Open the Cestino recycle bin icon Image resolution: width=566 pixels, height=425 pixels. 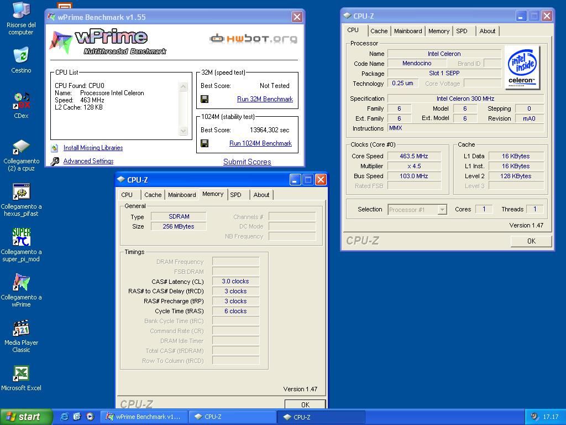pos(21,55)
